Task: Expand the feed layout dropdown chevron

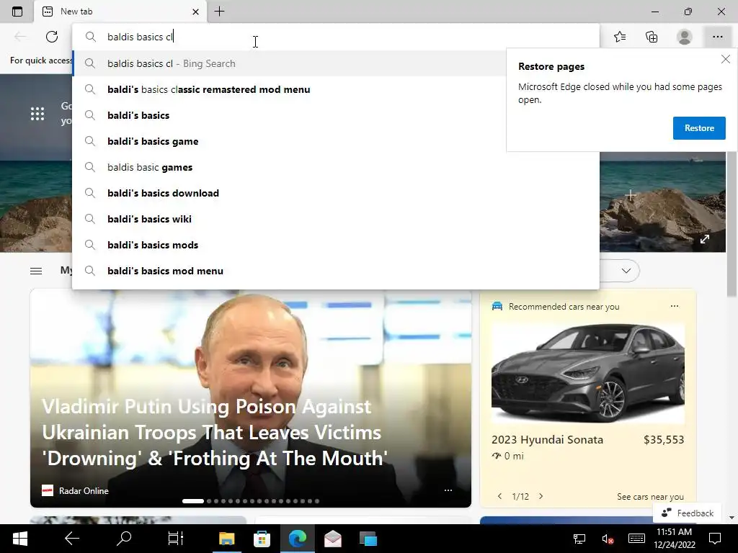Action: pos(626,271)
